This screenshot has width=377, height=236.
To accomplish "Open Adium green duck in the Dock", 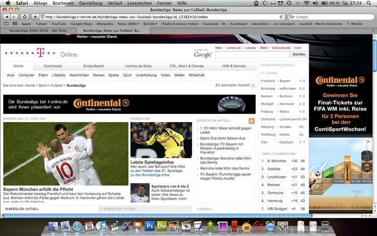I will click(210, 226).
